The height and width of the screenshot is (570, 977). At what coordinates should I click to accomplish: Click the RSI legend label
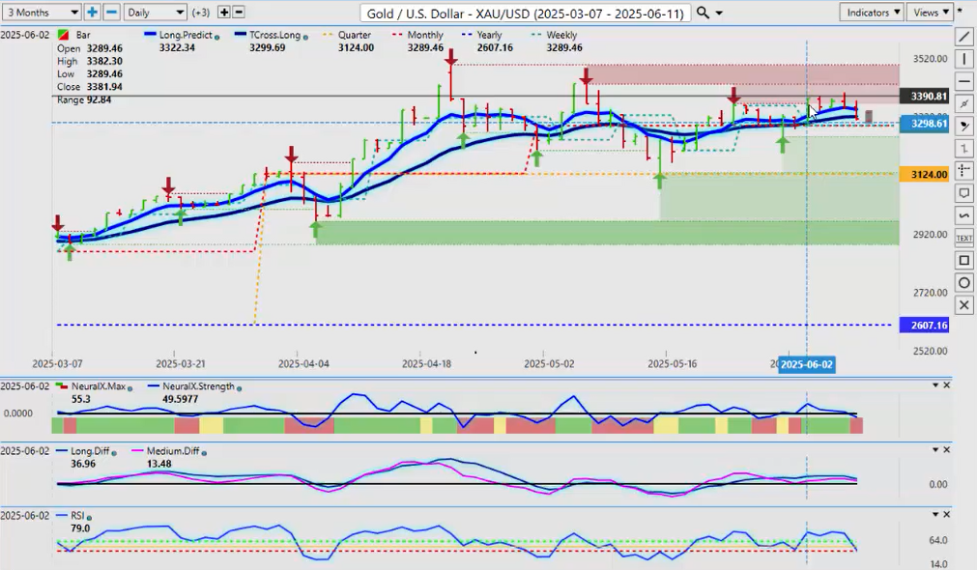click(x=77, y=515)
